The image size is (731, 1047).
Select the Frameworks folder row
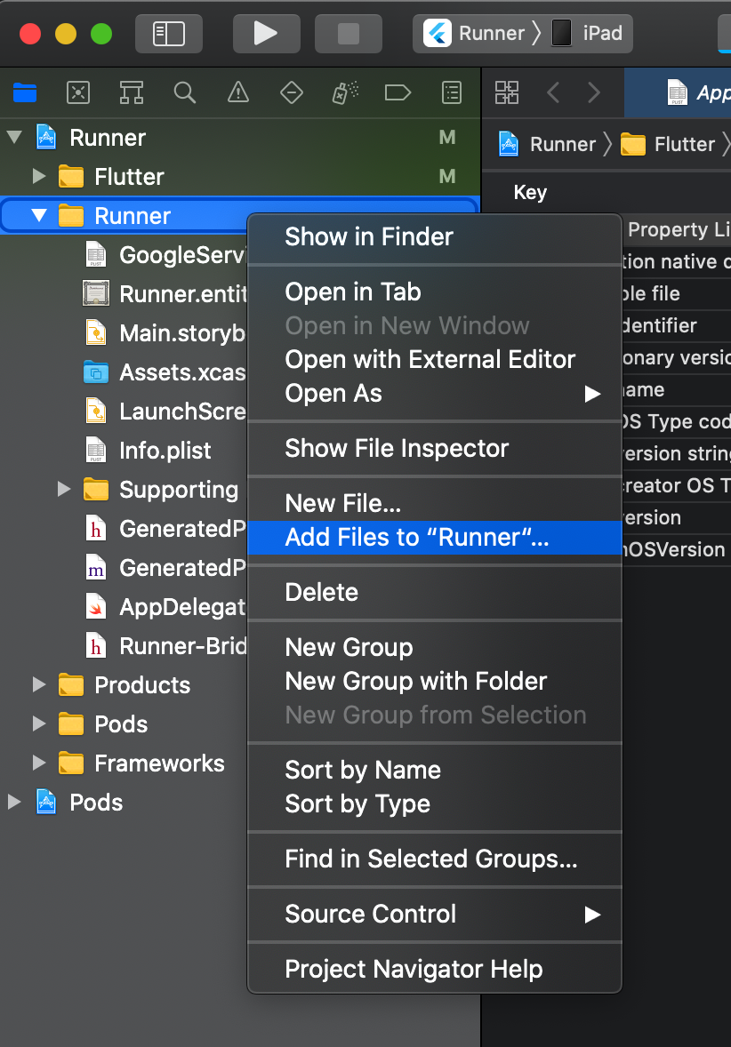pyautogui.click(x=124, y=763)
